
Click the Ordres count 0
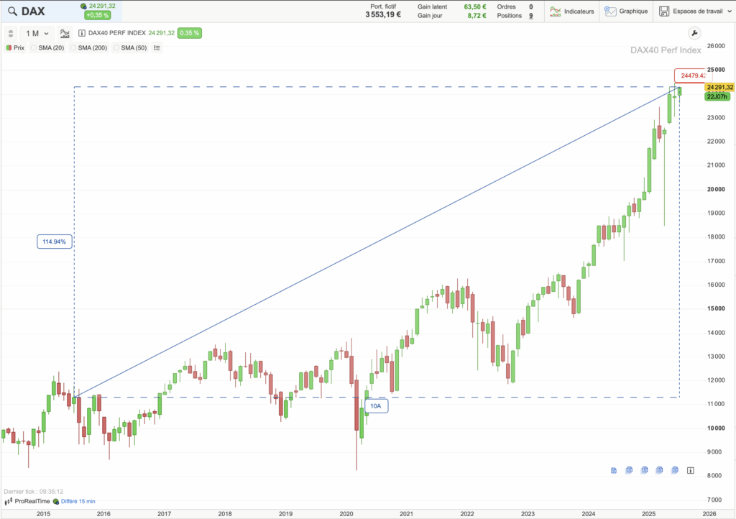coord(531,6)
